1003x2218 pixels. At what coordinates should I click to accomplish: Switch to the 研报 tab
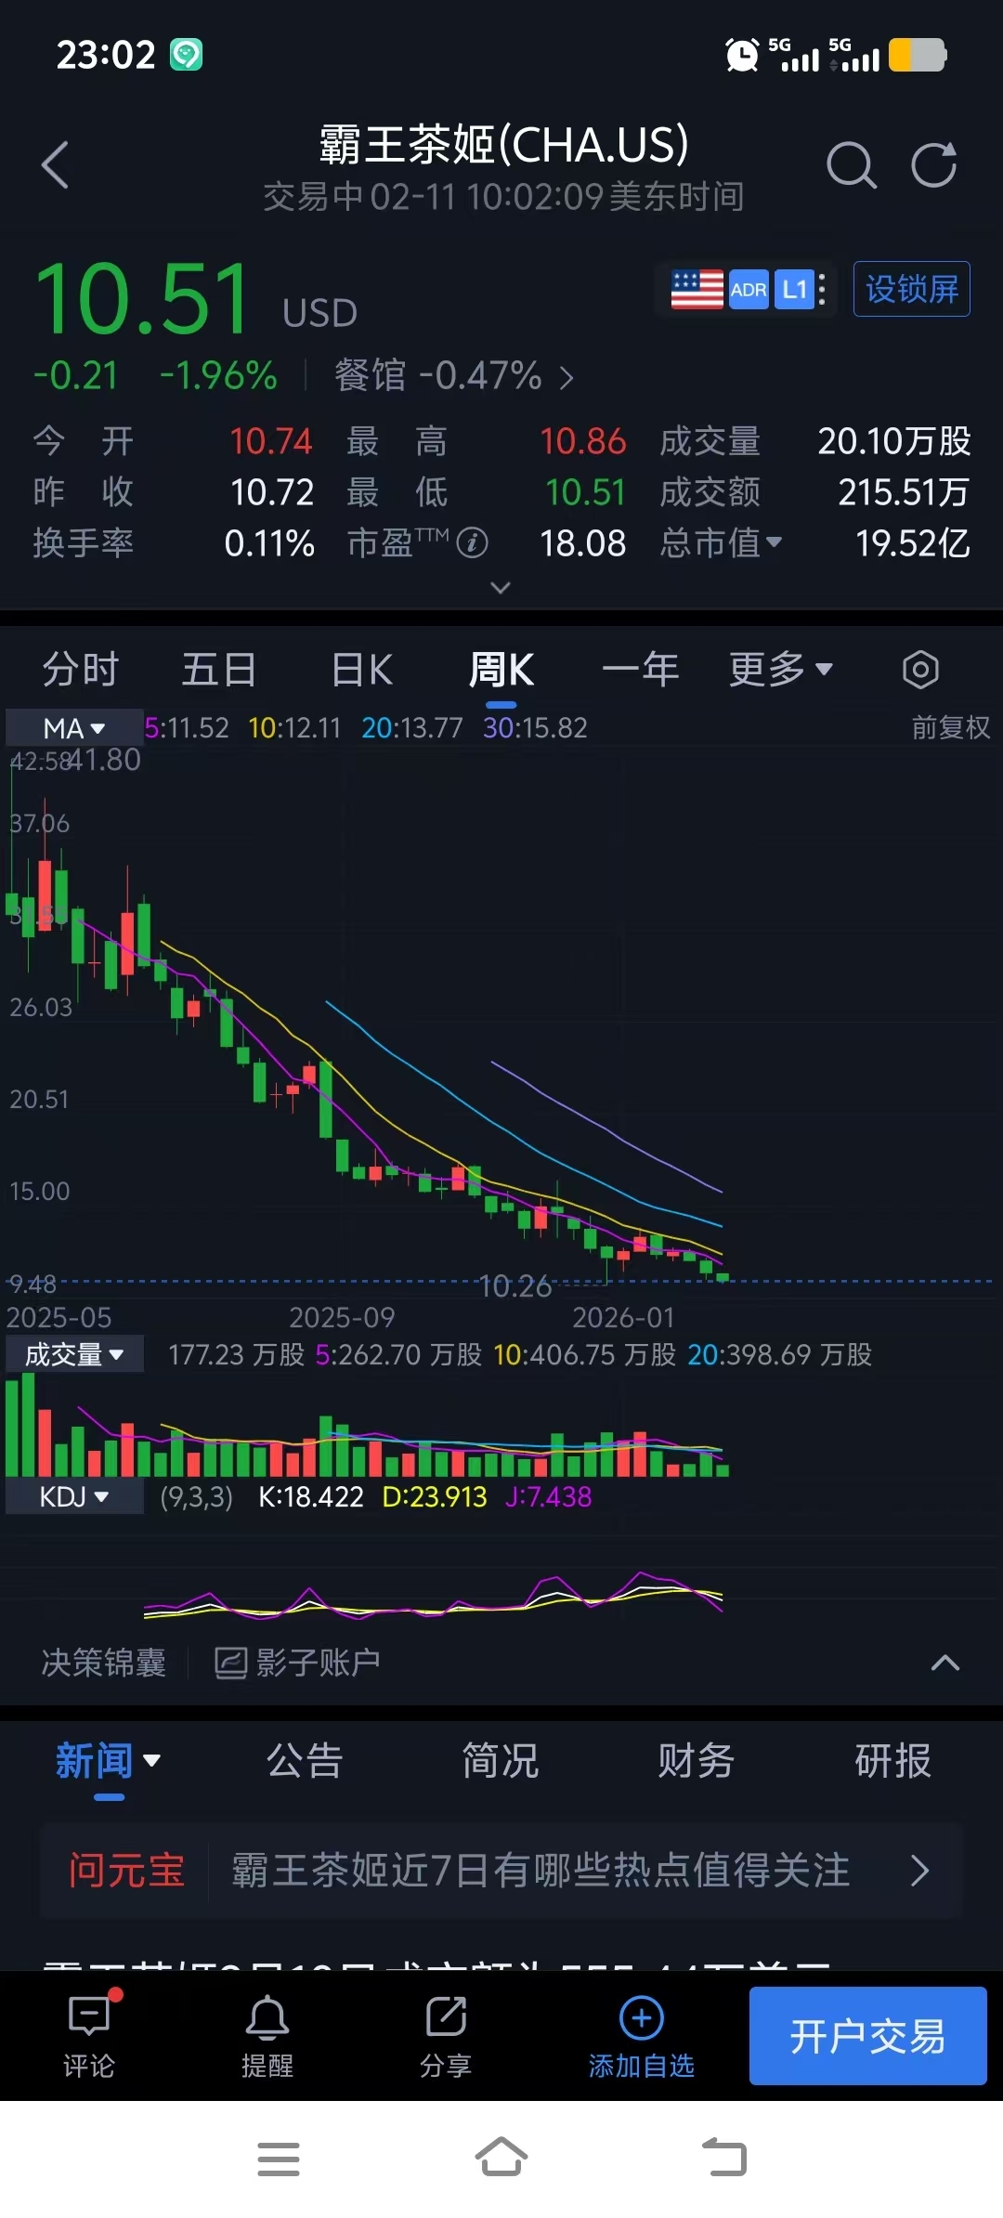point(892,1761)
